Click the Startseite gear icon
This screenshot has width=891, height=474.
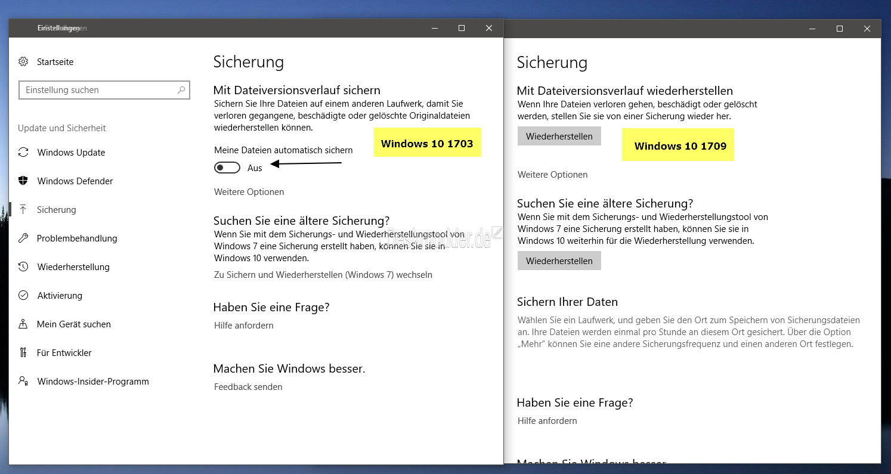(23, 61)
